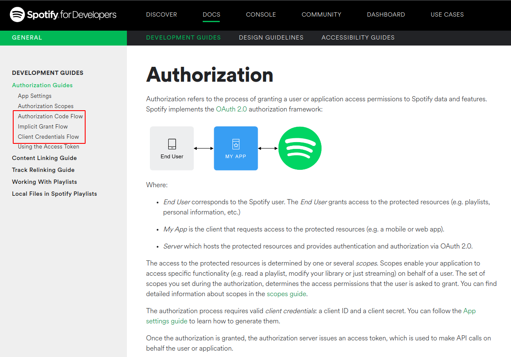Select the blue MY APP icon

[235, 148]
